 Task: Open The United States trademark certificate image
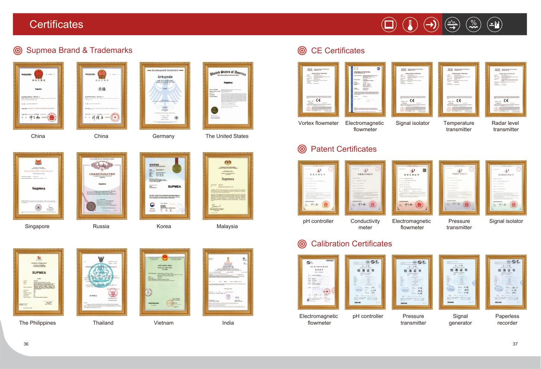228,96
